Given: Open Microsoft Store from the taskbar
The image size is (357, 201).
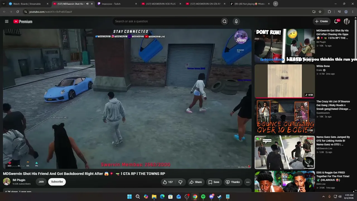Looking at the screenshot, I should [x=170, y=197].
